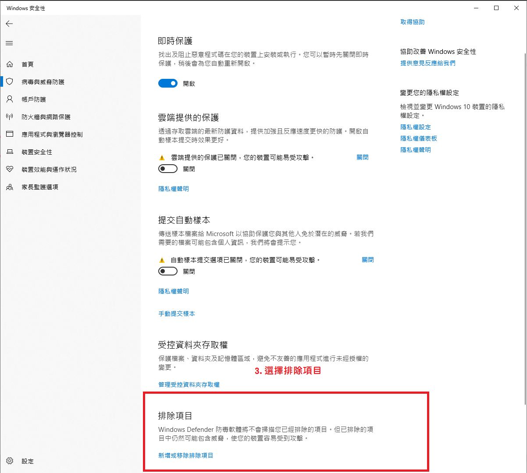The height and width of the screenshot is (473, 527).
Task: Open 管理受控資料夾存取權 link
Action: (189, 385)
